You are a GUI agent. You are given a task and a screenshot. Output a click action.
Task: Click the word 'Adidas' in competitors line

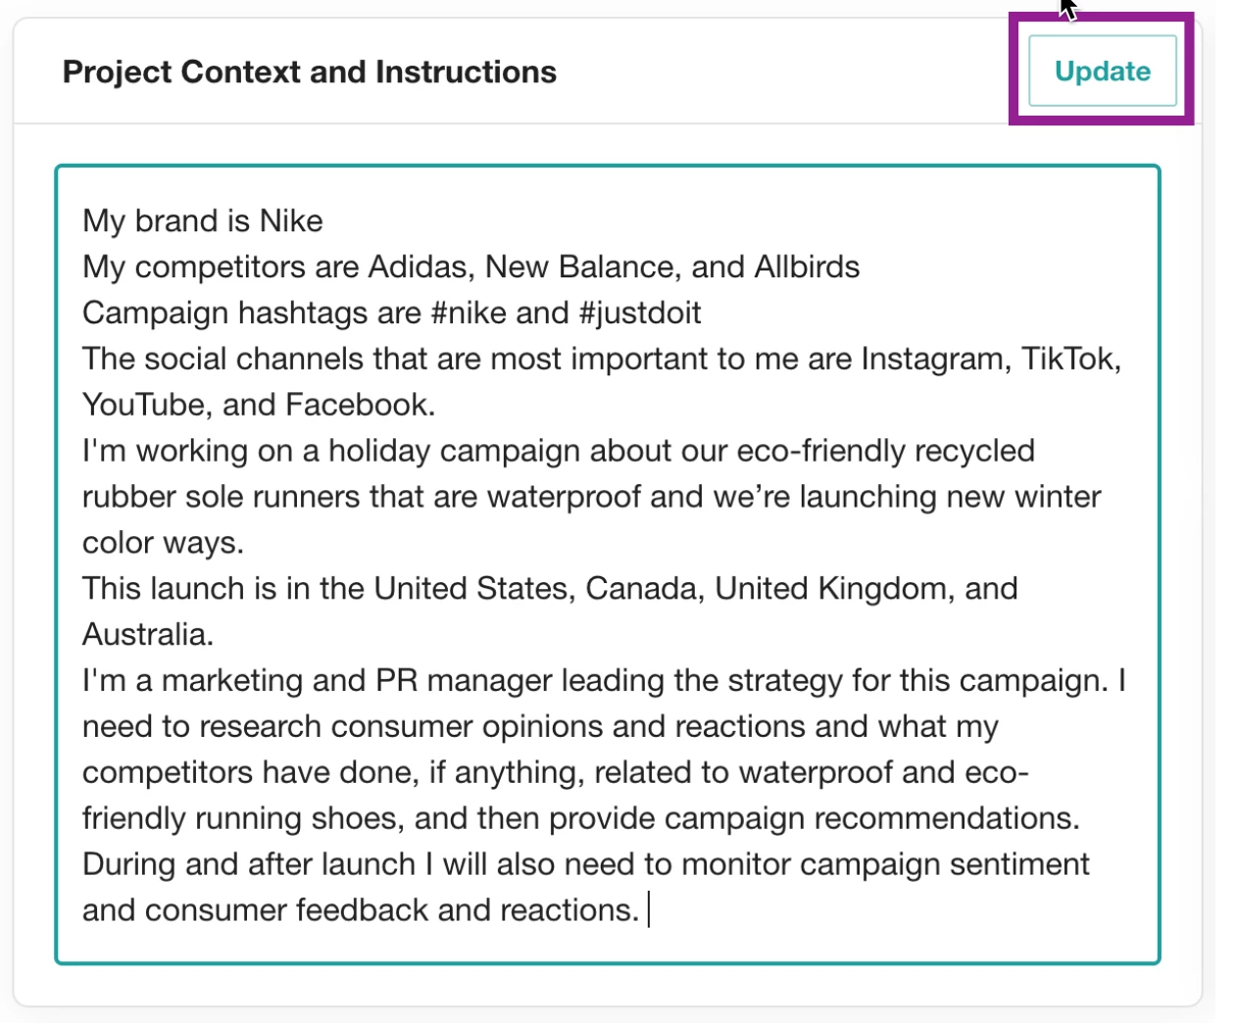[x=417, y=267]
